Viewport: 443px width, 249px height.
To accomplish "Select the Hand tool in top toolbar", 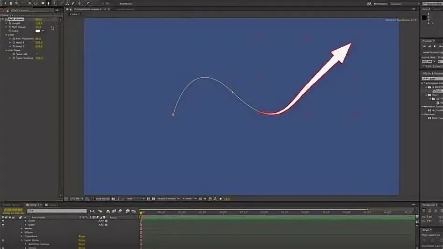I will 11,3.
